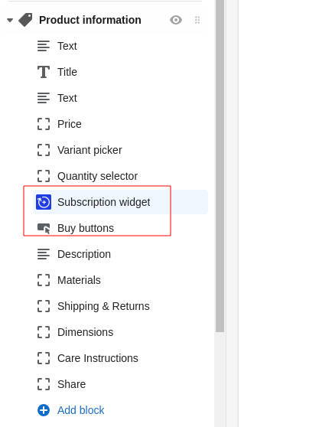Select the Dimensions block
Viewport: 319px width, 427px height.
(x=120, y=332)
